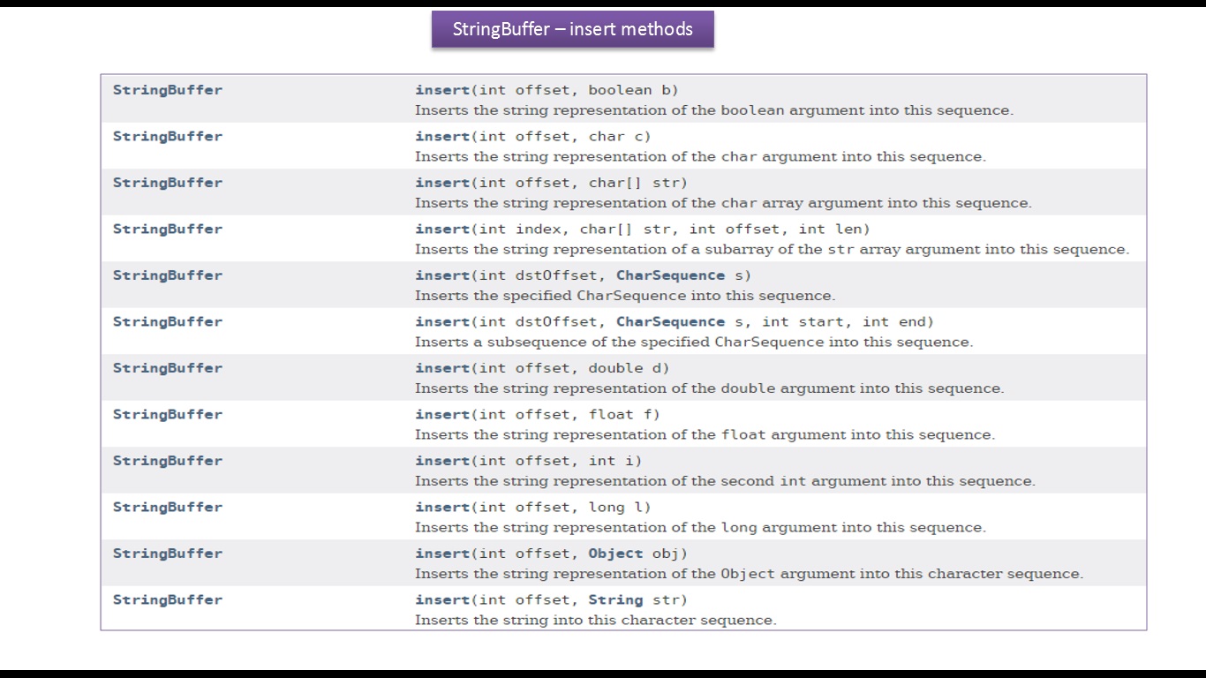Image resolution: width=1206 pixels, height=678 pixels.
Task: Click the String type link in last insert method
Action: point(615,600)
